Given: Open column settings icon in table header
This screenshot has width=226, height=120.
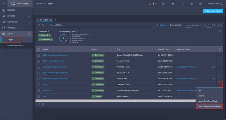Looking at the screenshot, I should [220, 49].
